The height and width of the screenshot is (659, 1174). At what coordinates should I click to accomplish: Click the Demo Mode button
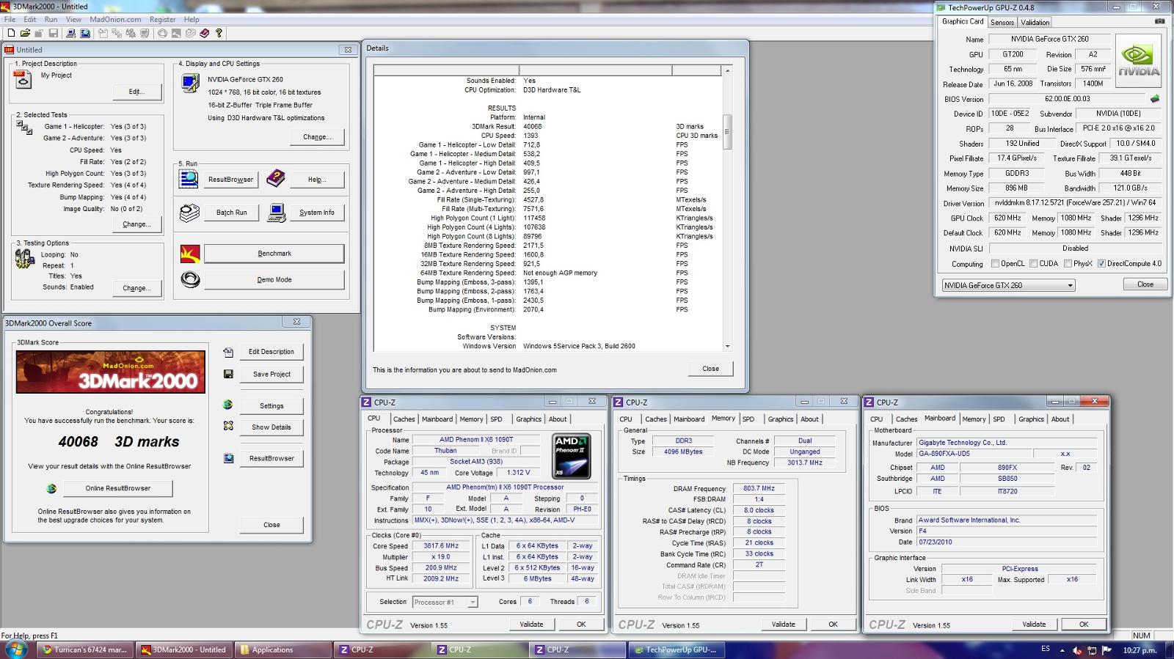pos(274,280)
